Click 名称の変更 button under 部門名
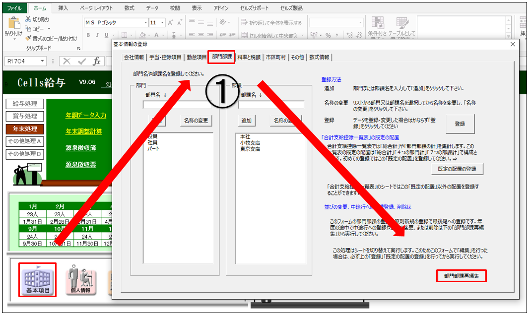The height and width of the screenshot is (316, 529). pos(196,121)
